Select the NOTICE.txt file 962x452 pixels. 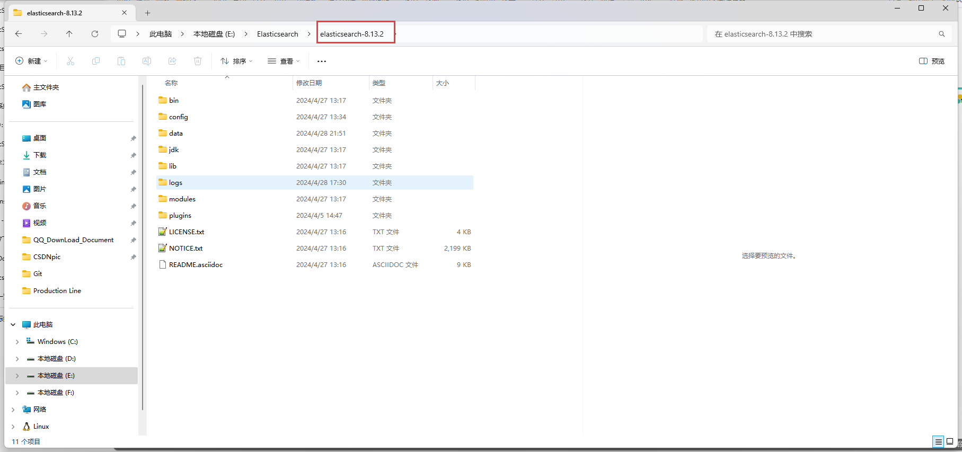coord(315,248)
